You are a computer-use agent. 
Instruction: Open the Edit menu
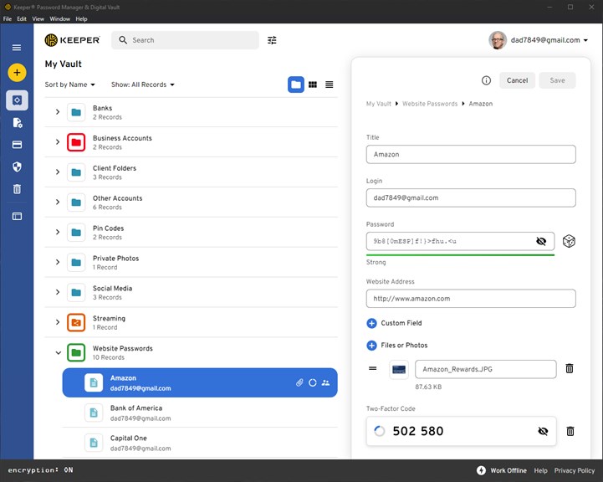coord(22,19)
